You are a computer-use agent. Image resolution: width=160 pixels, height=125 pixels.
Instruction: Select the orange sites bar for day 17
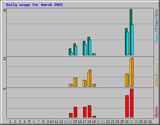coord(85,83)
